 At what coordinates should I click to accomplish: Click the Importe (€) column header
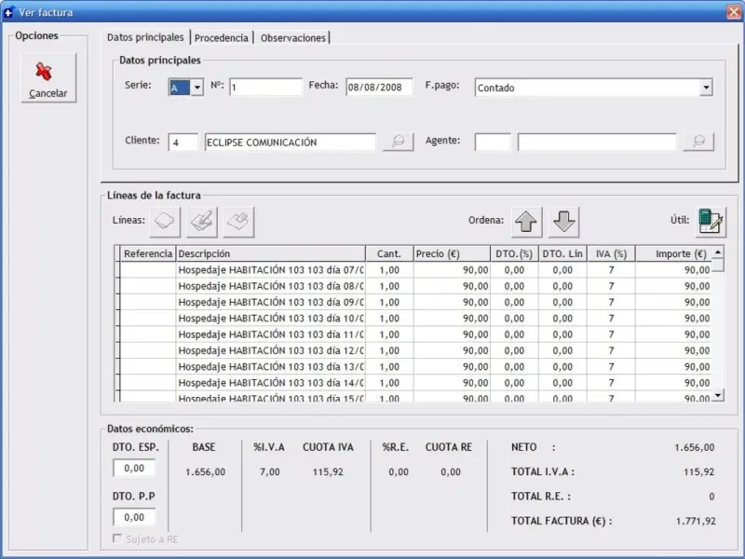pos(673,253)
